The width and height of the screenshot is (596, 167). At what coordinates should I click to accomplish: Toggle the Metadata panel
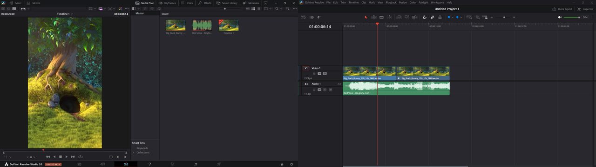251,3
